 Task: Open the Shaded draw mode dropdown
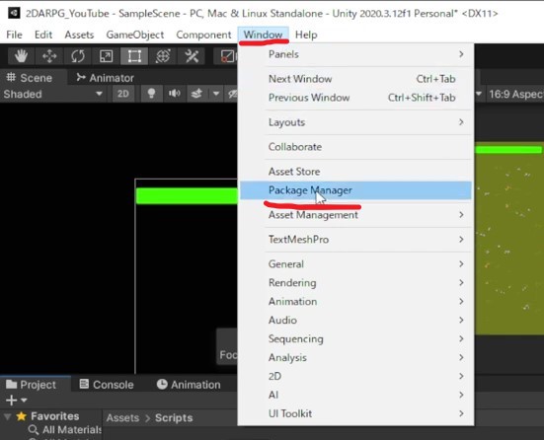point(52,94)
